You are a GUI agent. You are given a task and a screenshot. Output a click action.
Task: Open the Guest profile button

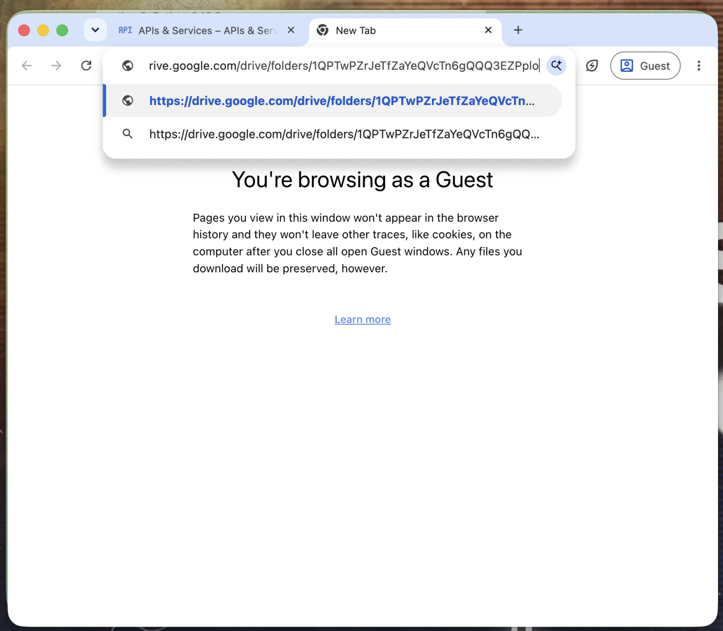pos(645,66)
